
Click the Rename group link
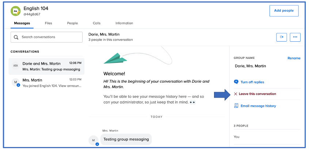pyautogui.click(x=294, y=58)
